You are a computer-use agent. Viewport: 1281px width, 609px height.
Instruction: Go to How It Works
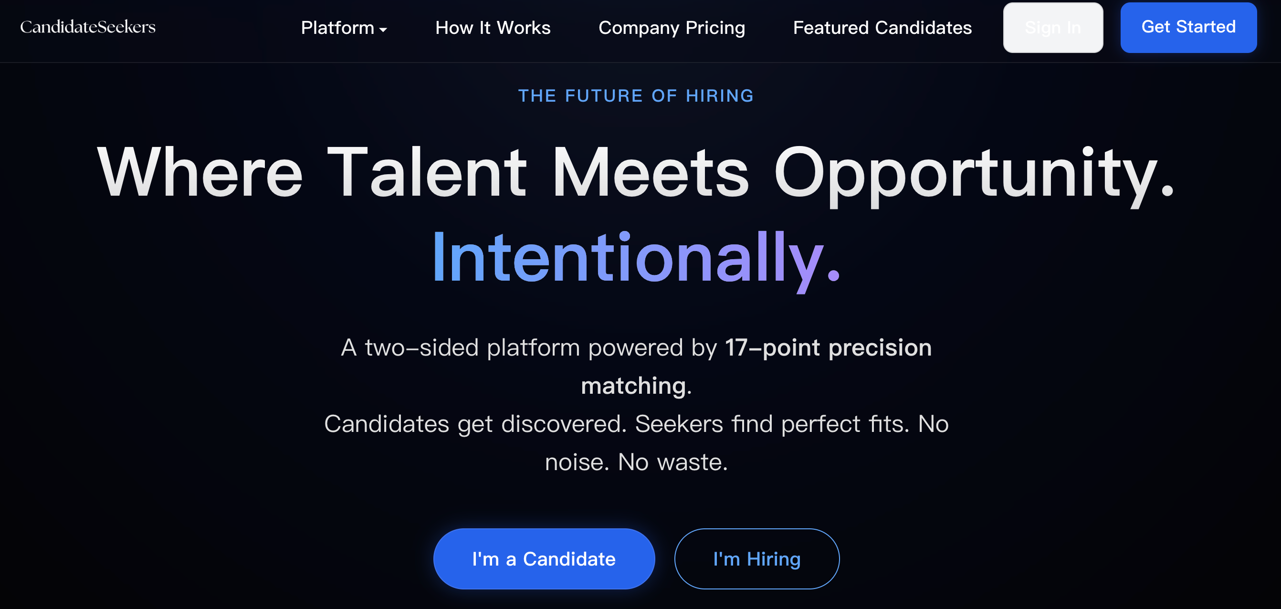click(493, 28)
